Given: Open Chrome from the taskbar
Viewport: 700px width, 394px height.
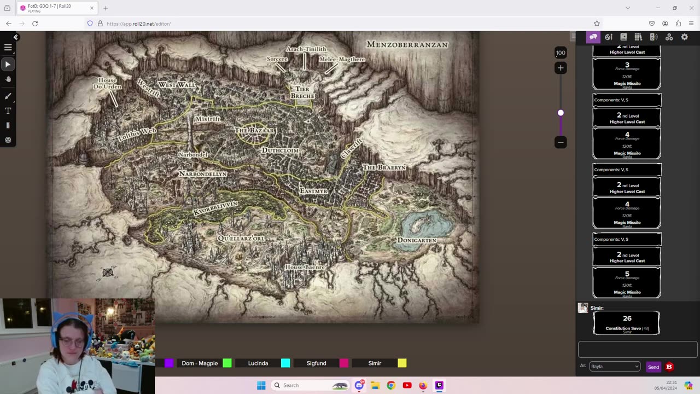Looking at the screenshot, I should pyautogui.click(x=391, y=385).
